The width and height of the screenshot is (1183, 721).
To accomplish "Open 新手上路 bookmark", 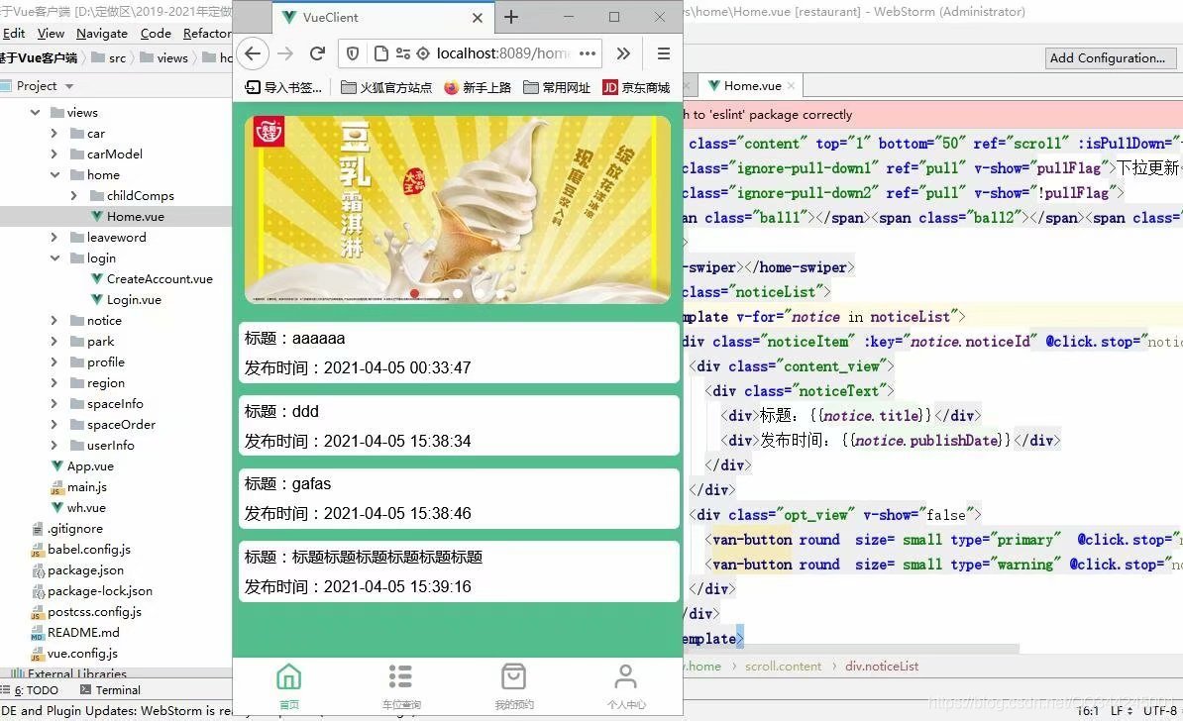I will (x=478, y=87).
